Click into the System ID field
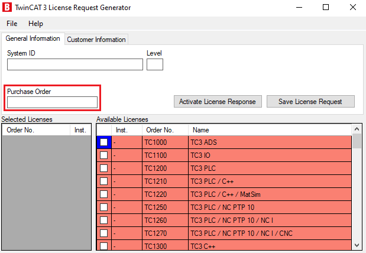This screenshot has width=366, height=253. tap(75, 64)
